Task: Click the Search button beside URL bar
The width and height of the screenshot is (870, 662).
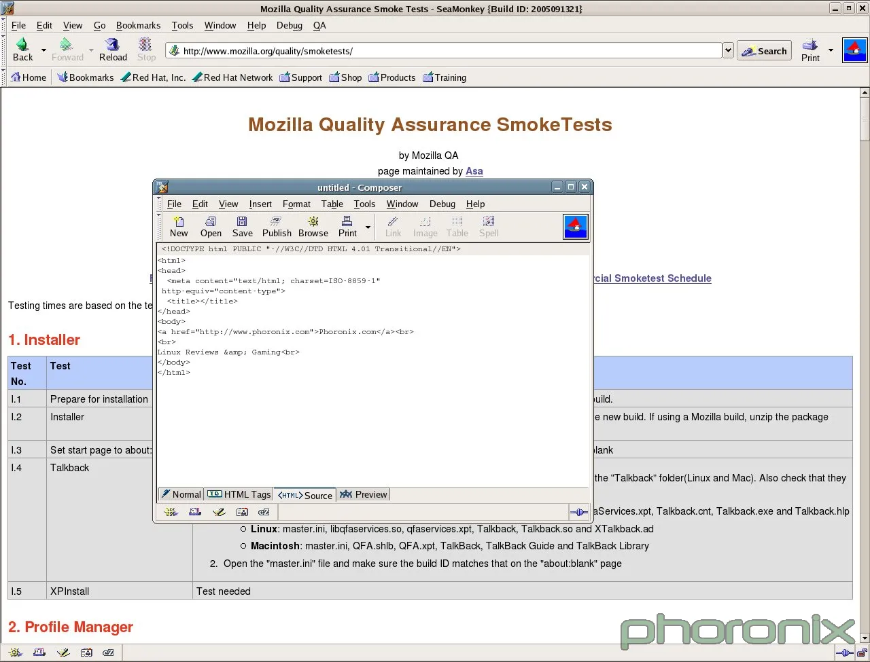Action: point(764,51)
